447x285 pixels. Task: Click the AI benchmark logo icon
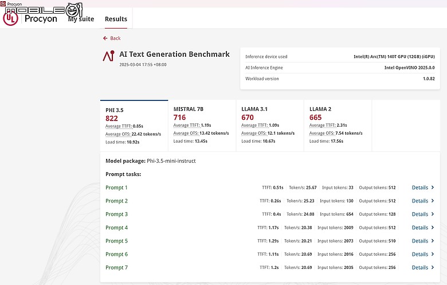[x=109, y=56]
